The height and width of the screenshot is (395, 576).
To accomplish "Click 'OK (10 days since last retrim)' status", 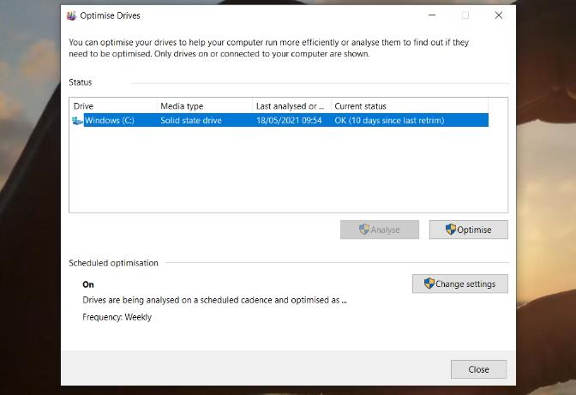I will coord(389,121).
